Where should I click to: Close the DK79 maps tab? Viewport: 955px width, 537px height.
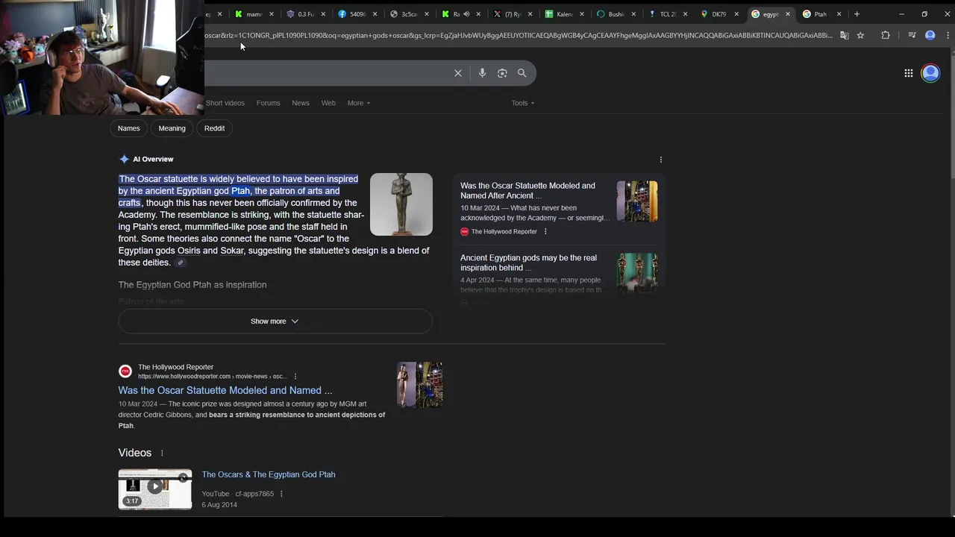coord(736,14)
